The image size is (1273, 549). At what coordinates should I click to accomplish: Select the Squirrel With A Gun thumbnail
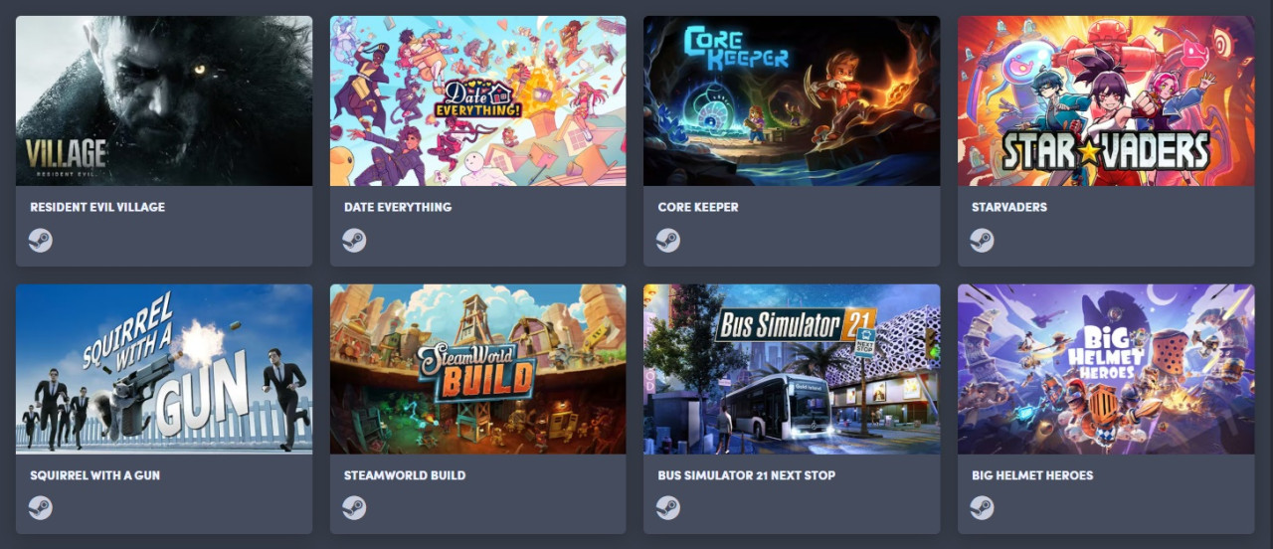click(164, 369)
